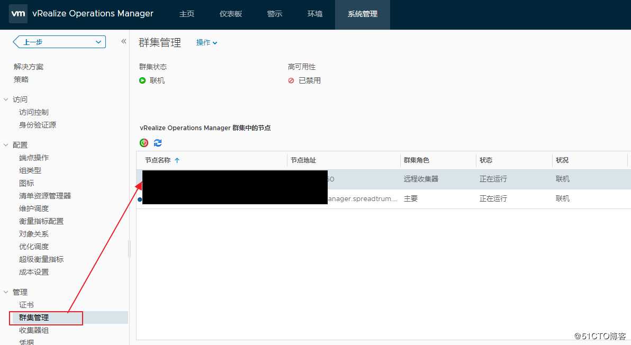Image resolution: width=631 pixels, height=345 pixels.
Task: Click 联机 condition in 远程收集器 row
Action: point(563,179)
